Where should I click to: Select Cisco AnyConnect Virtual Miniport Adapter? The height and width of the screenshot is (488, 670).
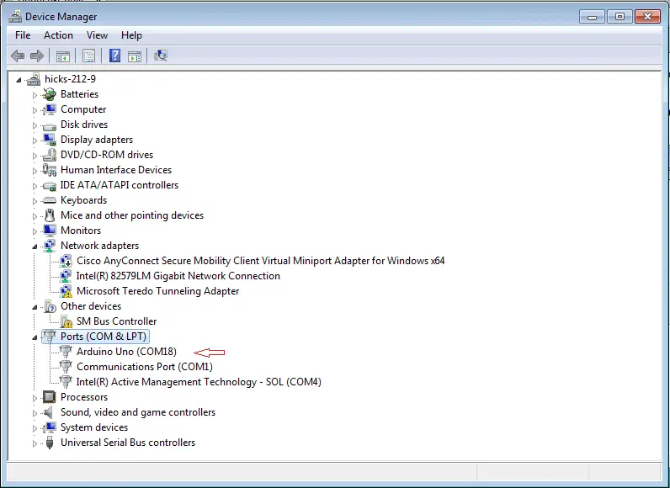[x=261, y=261]
